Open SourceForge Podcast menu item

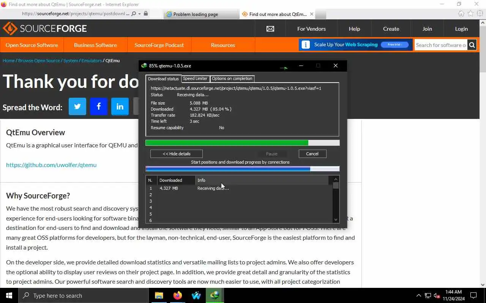[159, 45]
